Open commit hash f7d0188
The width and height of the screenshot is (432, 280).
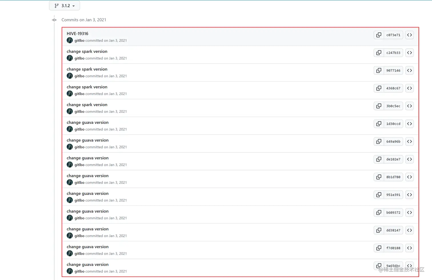[393, 248]
